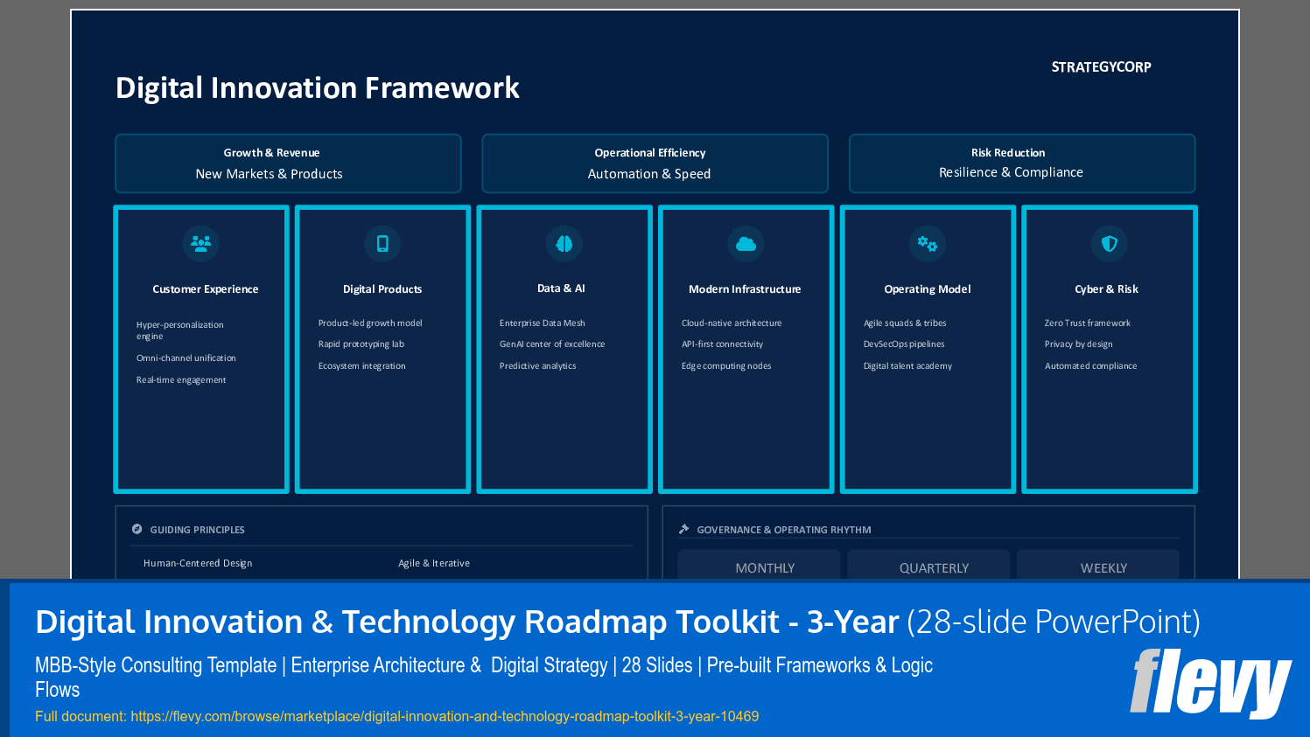Click the STRATEGYCORP brand label

(x=1100, y=66)
